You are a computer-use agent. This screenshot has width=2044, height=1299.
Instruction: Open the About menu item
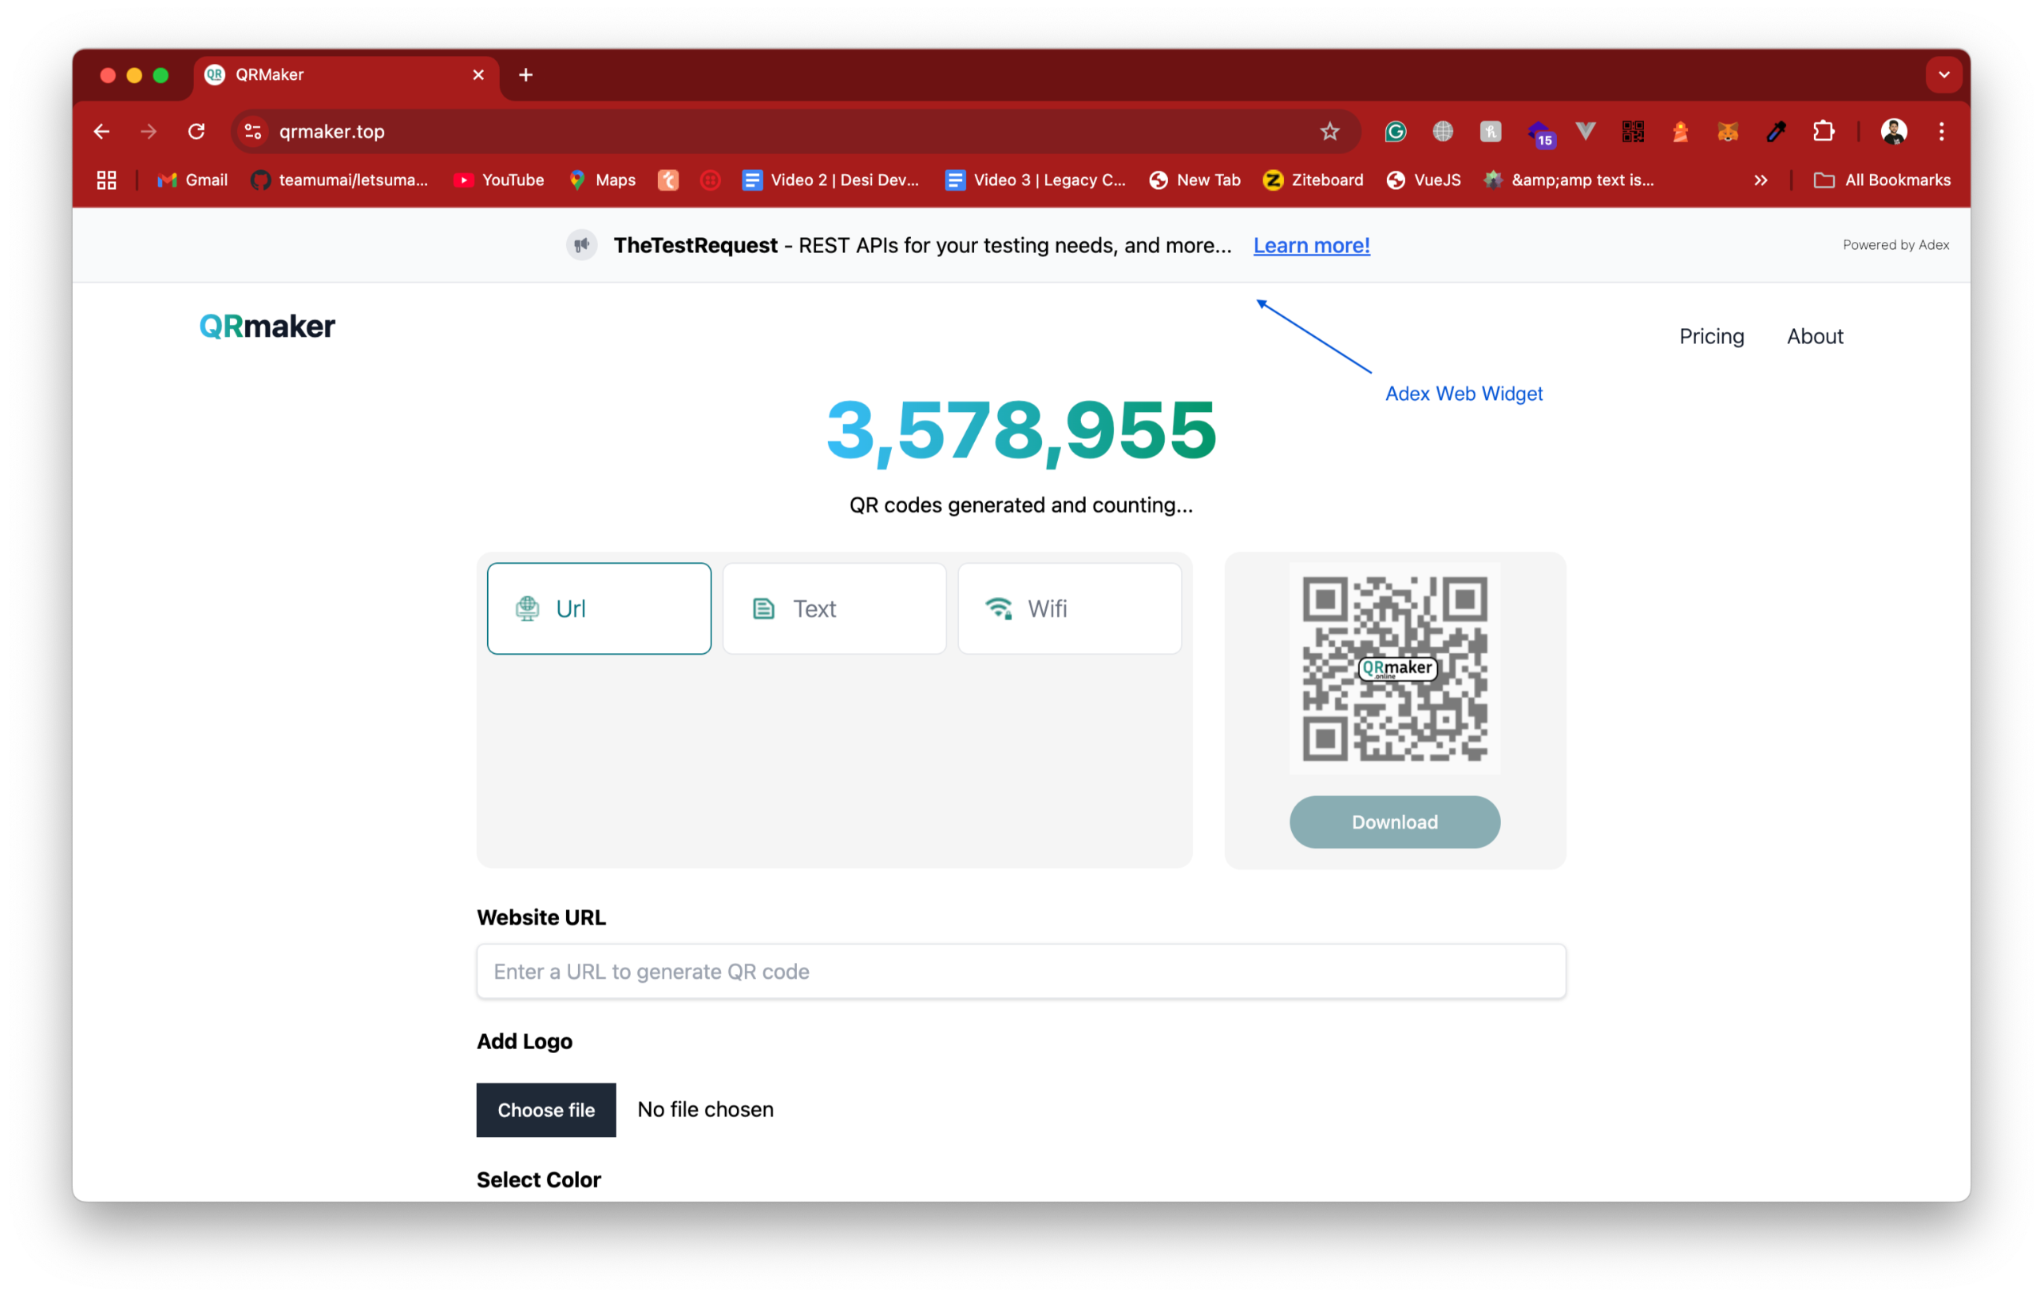(1815, 335)
